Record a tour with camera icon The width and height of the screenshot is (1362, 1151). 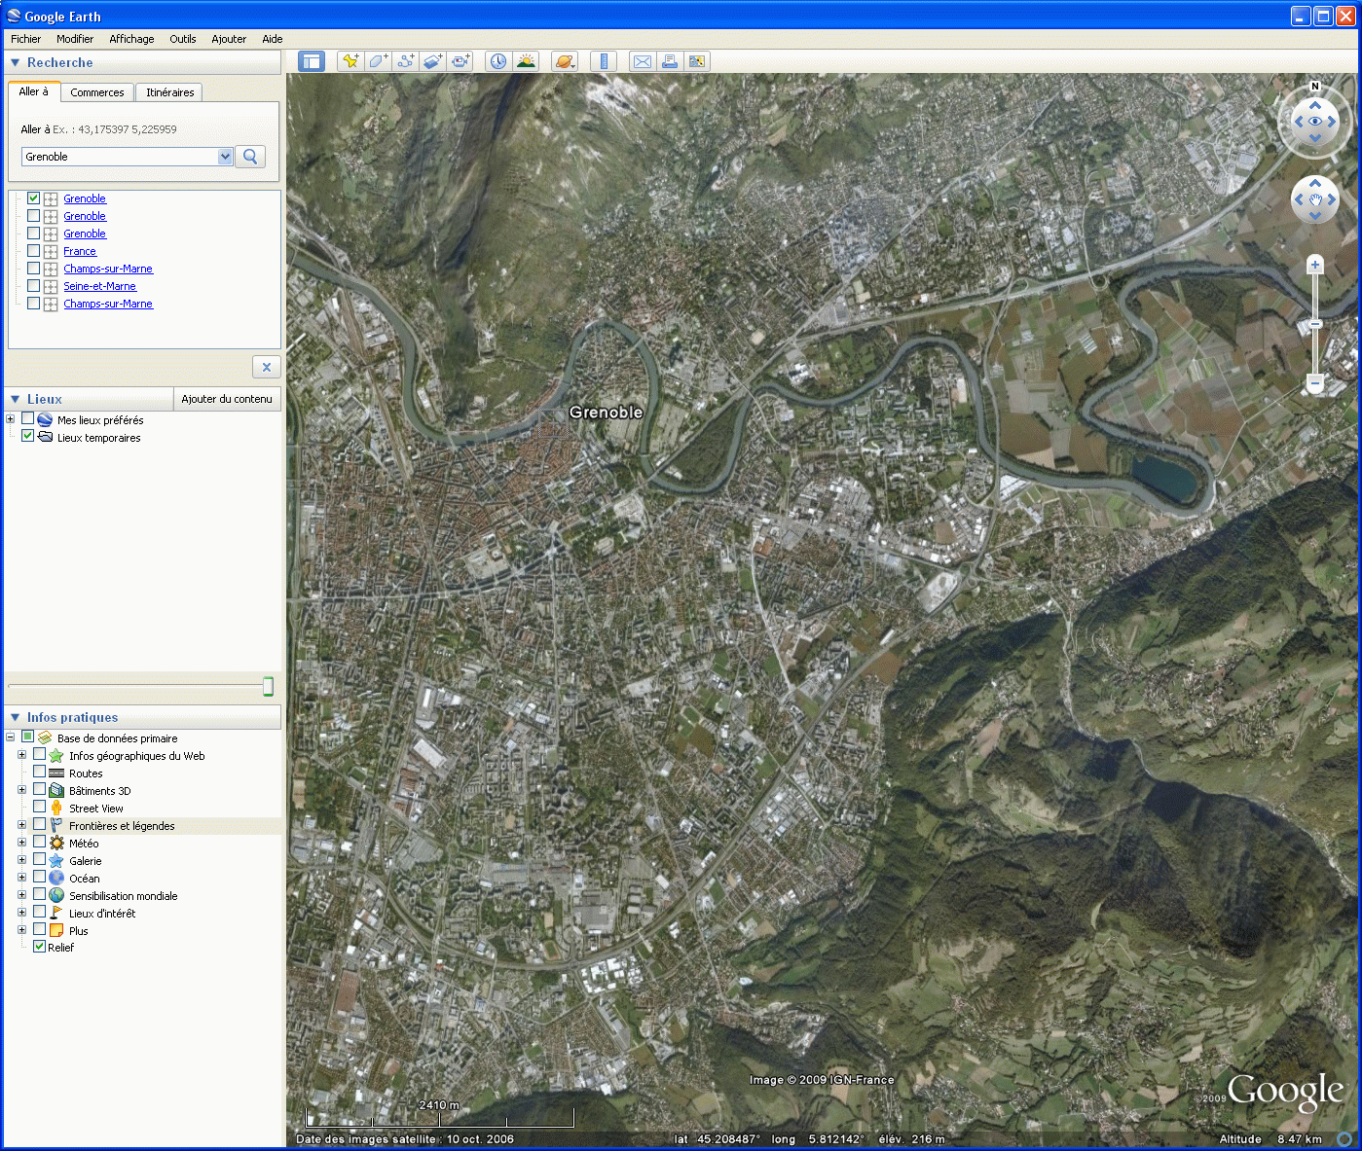click(x=460, y=61)
